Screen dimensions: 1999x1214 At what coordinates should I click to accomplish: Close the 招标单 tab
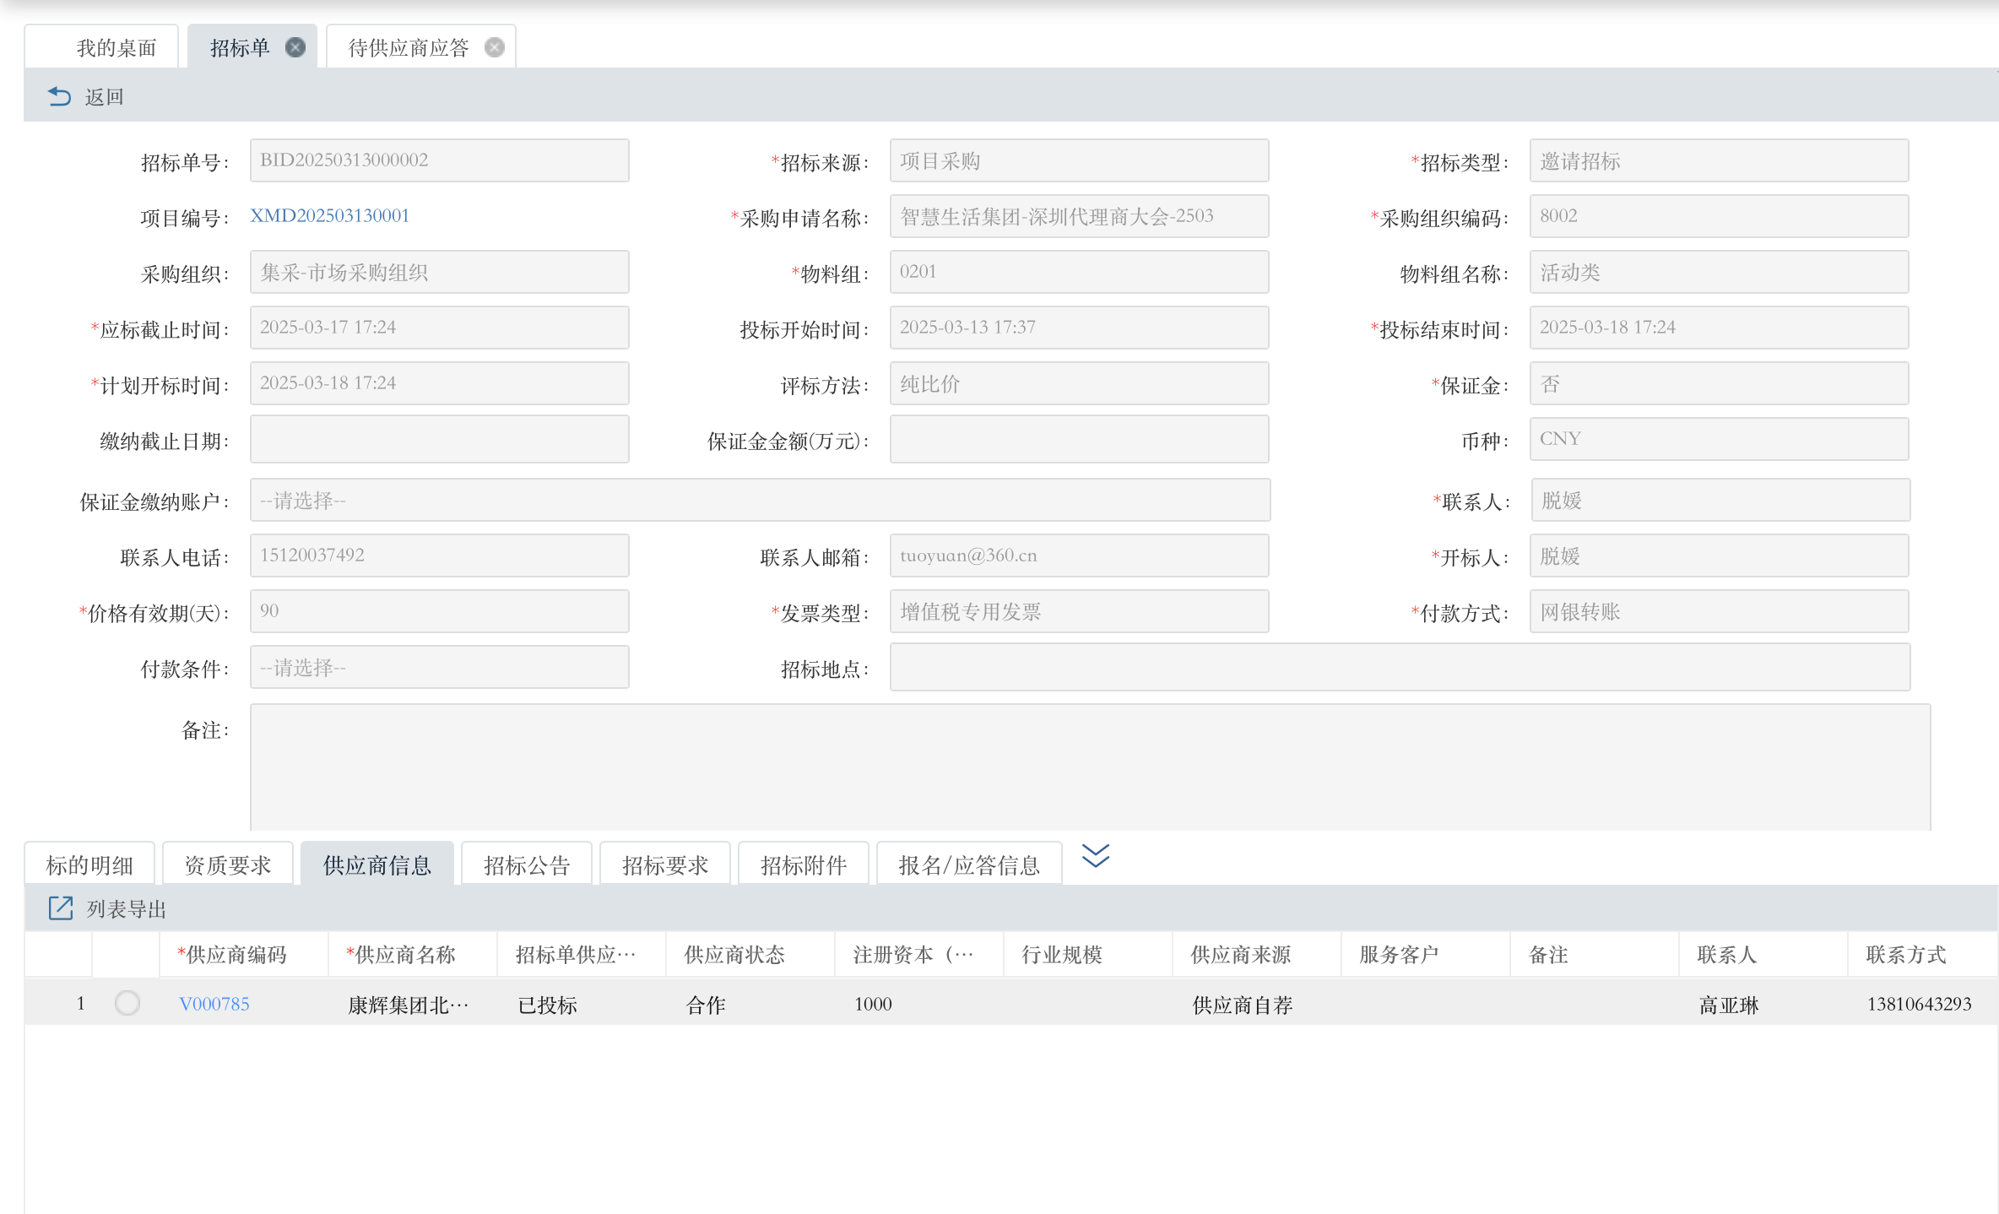[295, 47]
